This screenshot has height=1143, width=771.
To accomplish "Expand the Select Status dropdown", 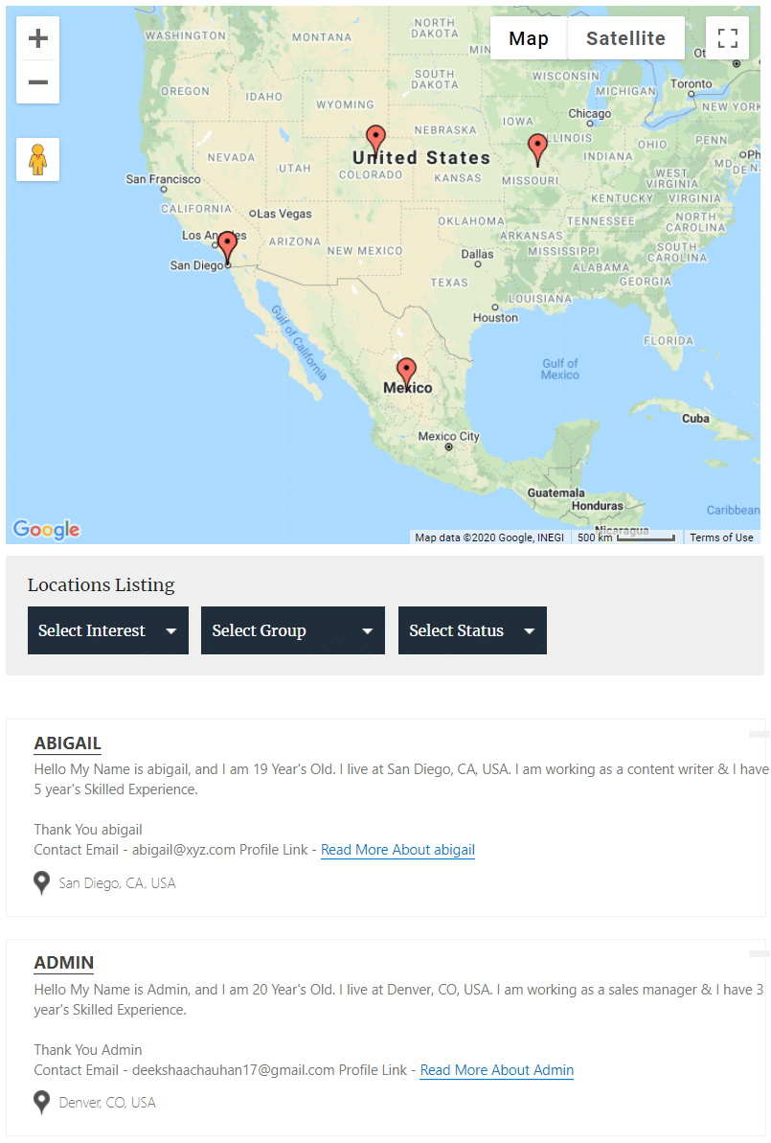I will [471, 630].
